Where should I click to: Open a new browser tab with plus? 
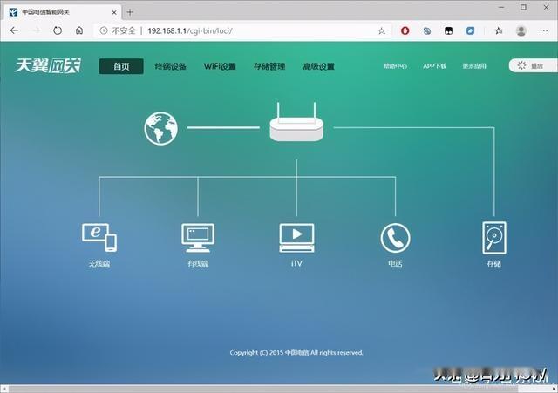coord(130,12)
